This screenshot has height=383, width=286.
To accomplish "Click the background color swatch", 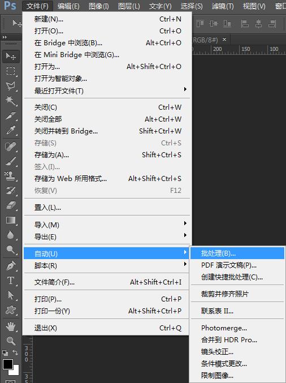I will click(x=16, y=371).
